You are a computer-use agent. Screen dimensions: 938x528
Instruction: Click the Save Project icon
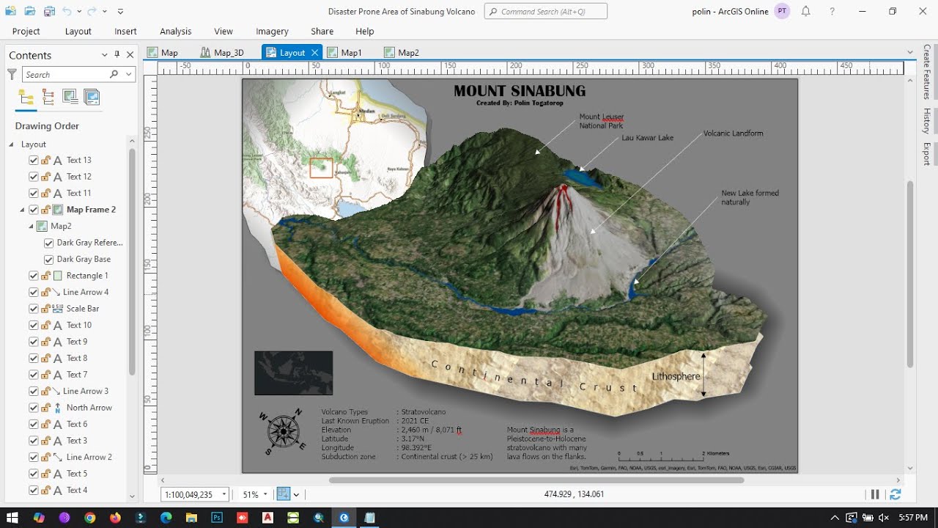point(49,11)
